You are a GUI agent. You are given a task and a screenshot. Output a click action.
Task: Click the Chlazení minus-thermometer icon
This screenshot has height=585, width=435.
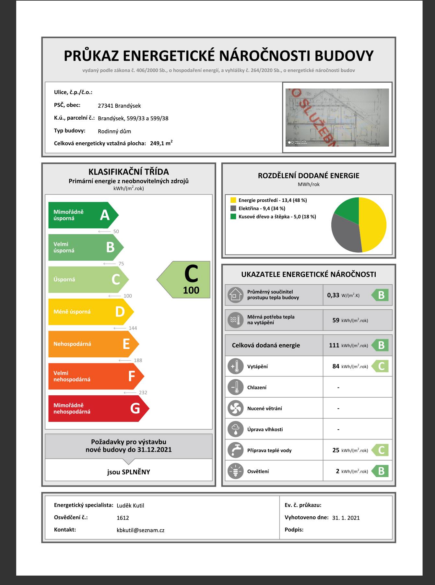tap(235, 387)
